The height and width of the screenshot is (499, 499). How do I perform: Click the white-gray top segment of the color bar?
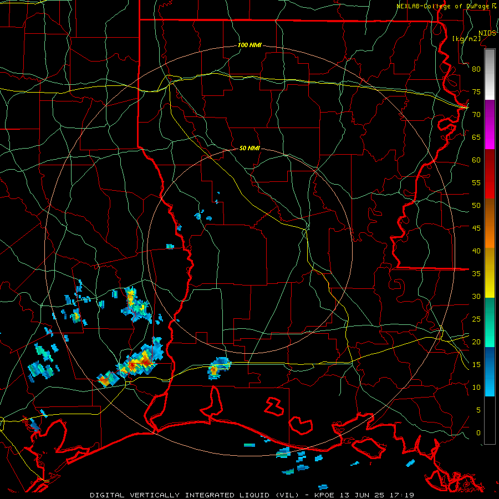coord(490,74)
